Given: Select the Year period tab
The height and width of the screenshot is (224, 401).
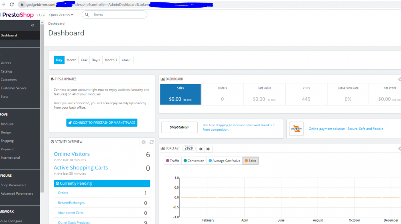Looking at the screenshot, I should point(84,60).
